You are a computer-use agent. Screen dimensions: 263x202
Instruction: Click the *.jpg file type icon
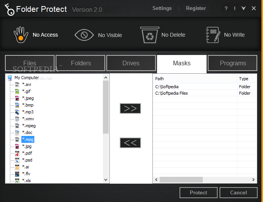(17, 147)
